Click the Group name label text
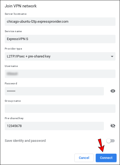 (x=13, y=101)
